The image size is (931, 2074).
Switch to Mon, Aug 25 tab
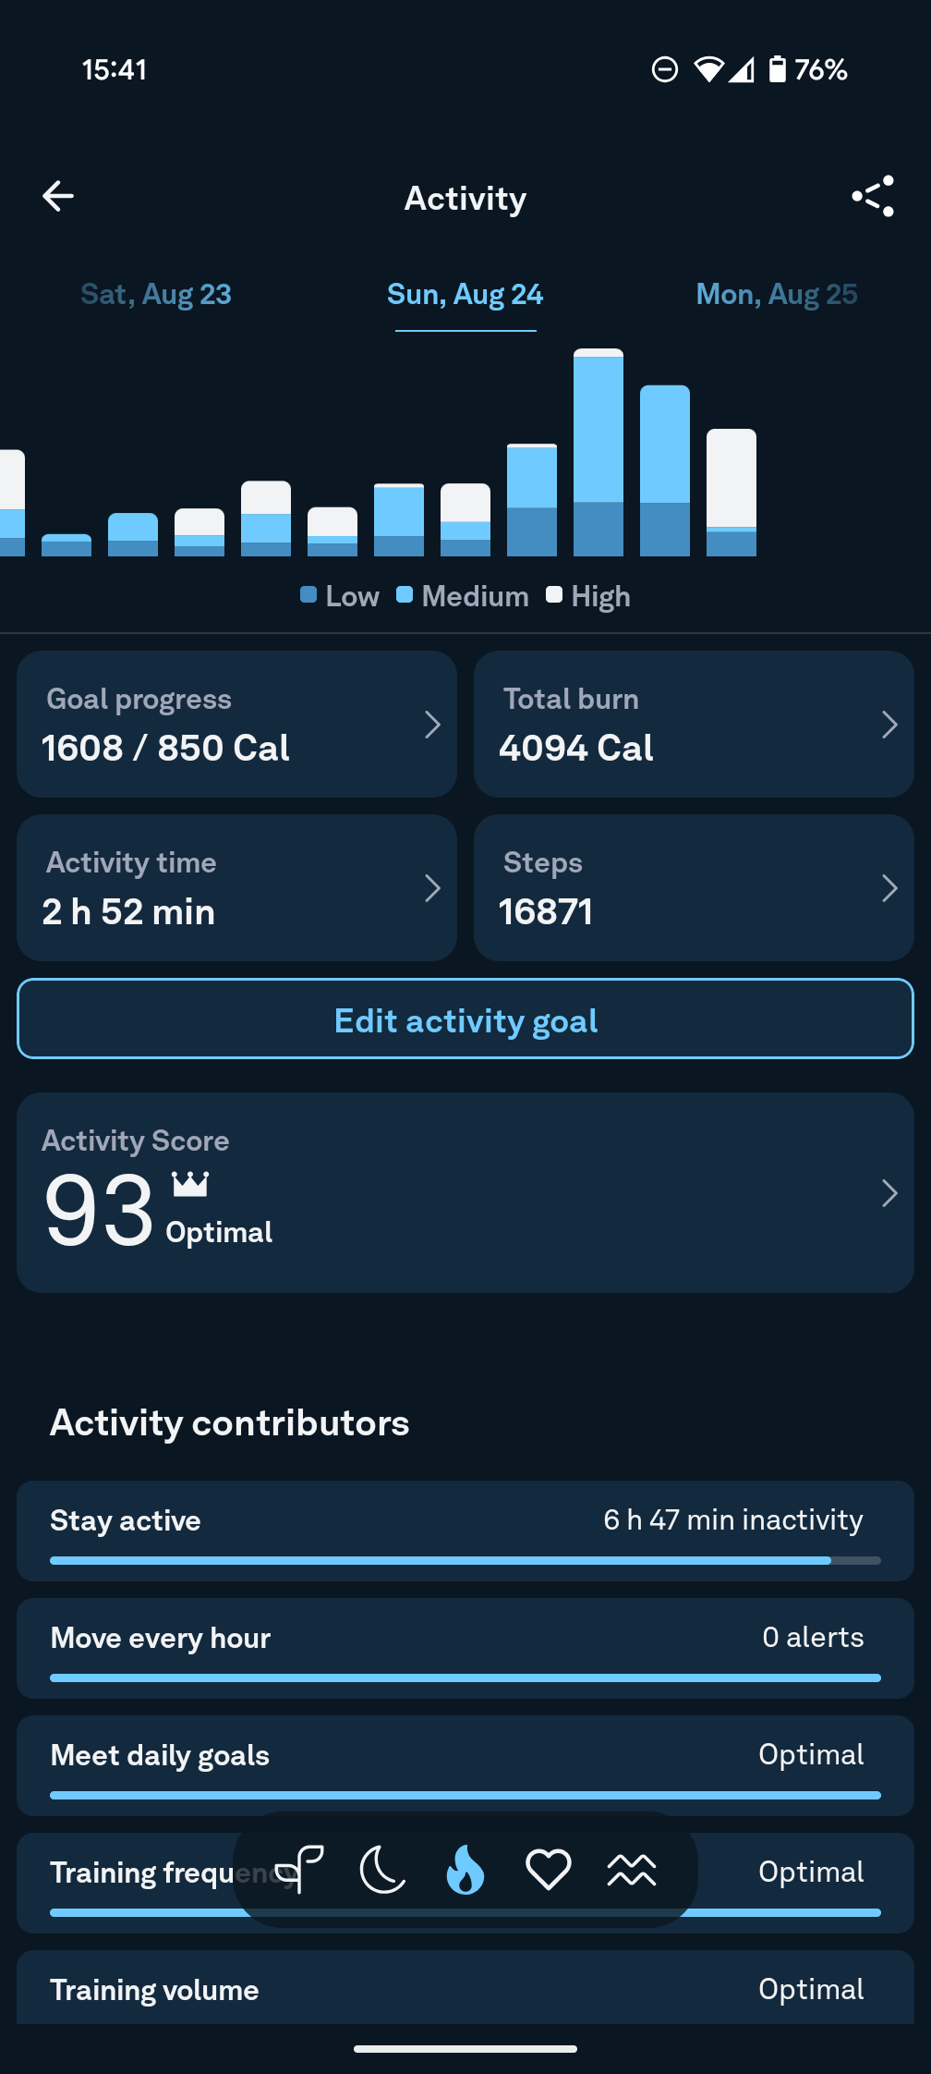pos(777,294)
